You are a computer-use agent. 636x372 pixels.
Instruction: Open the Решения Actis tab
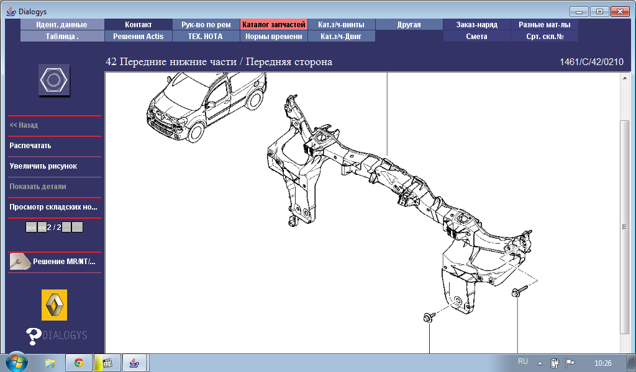139,36
